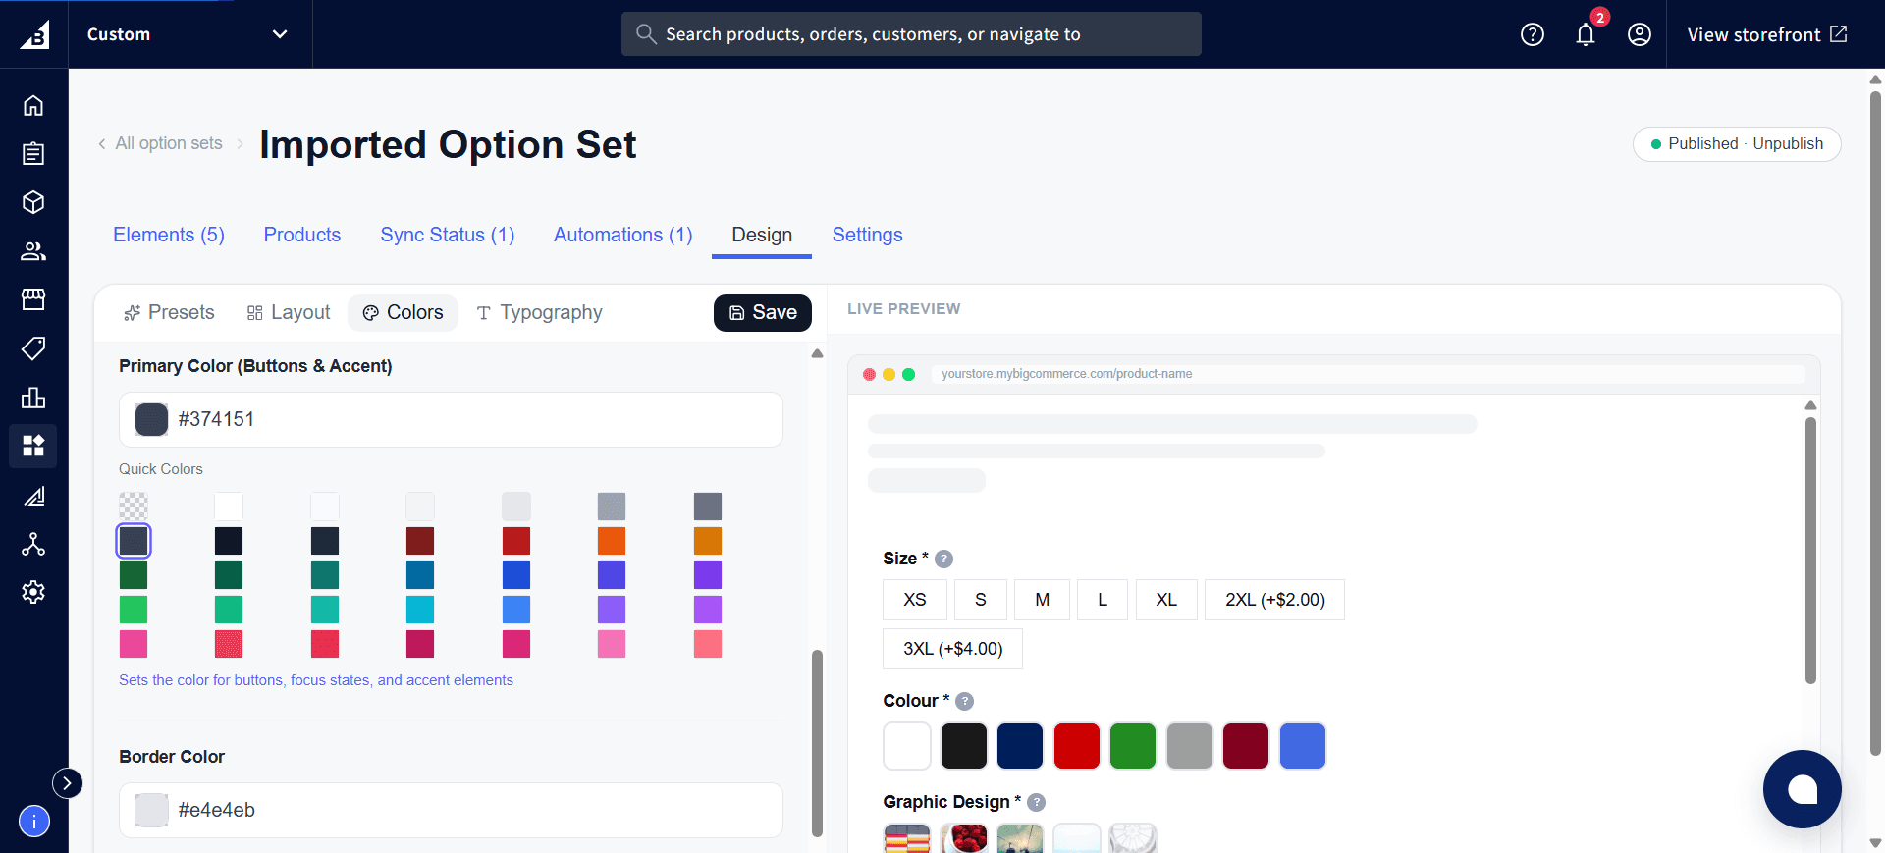Open the Customers people icon in sidebar
The width and height of the screenshot is (1885, 853).
point(33,251)
